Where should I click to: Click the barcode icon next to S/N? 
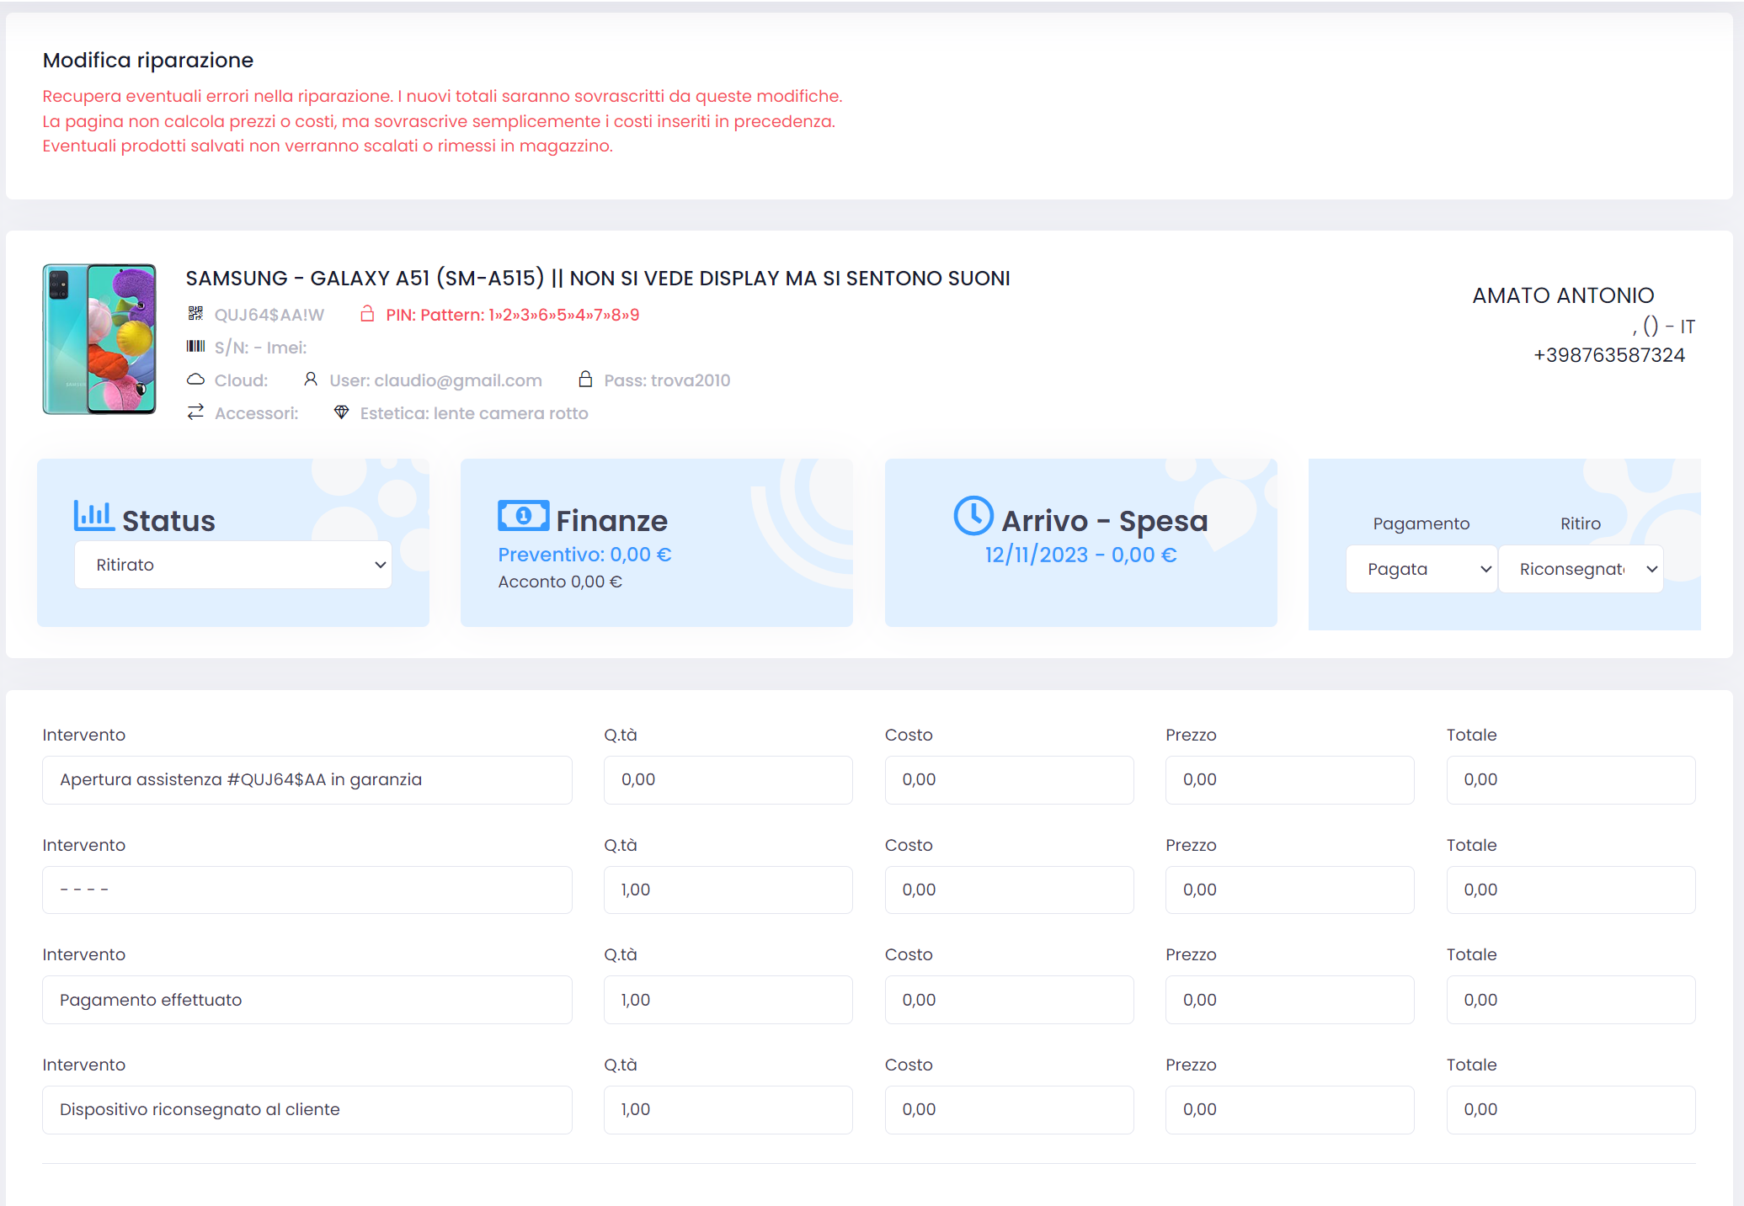(x=195, y=347)
